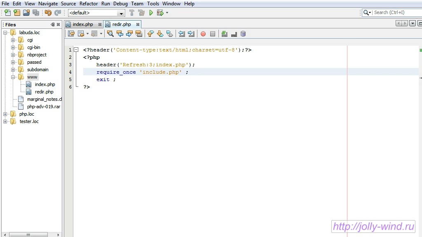Jump to Find Previous Occurrence
Screen dimensions: 422x237
(x=120, y=34)
